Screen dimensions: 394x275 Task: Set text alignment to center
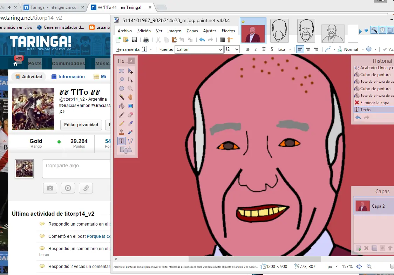point(308,49)
